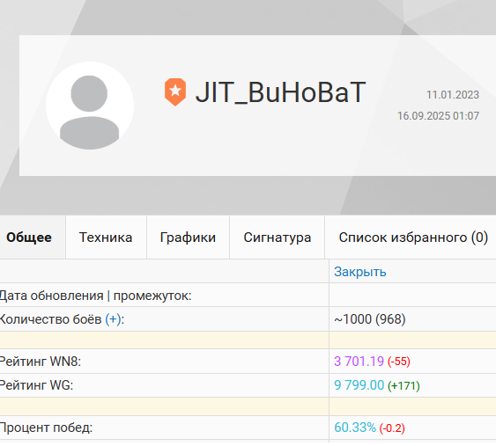496x446 pixels.
Task: Open the Графики tab
Action: coord(188,238)
